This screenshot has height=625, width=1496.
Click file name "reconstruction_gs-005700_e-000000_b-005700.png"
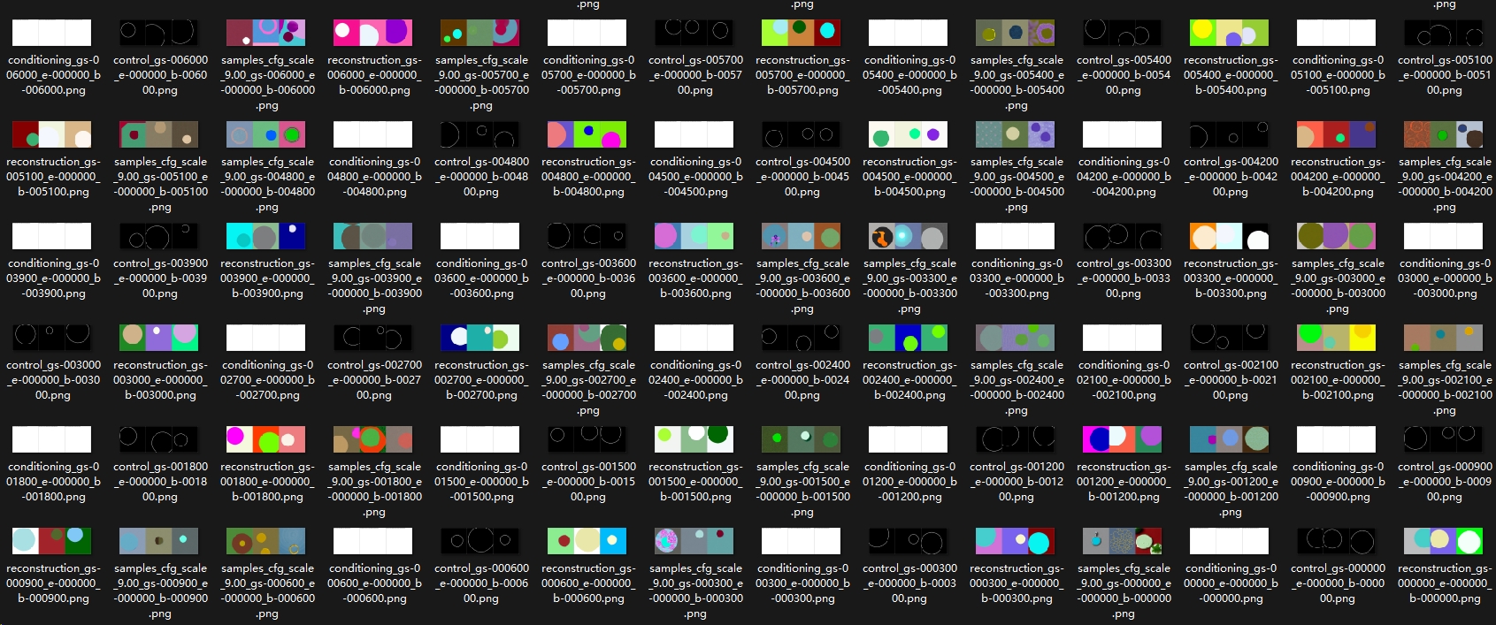point(802,75)
